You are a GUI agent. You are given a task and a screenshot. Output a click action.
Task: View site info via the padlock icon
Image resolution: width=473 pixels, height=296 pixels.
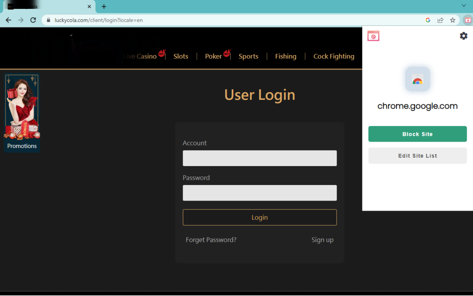(x=48, y=20)
